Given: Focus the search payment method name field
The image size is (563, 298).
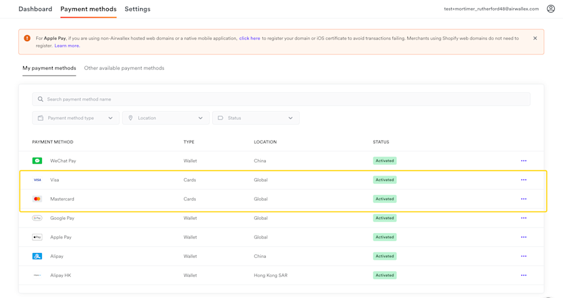Looking at the screenshot, I should pos(281,99).
